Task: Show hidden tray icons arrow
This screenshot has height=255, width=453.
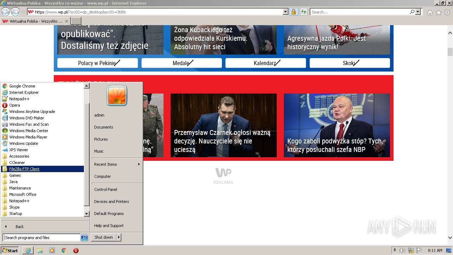Action: click(x=395, y=250)
